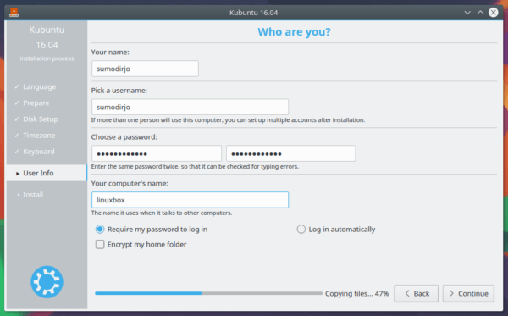Click the User Info arrow marker
508x316 pixels.
point(18,174)
